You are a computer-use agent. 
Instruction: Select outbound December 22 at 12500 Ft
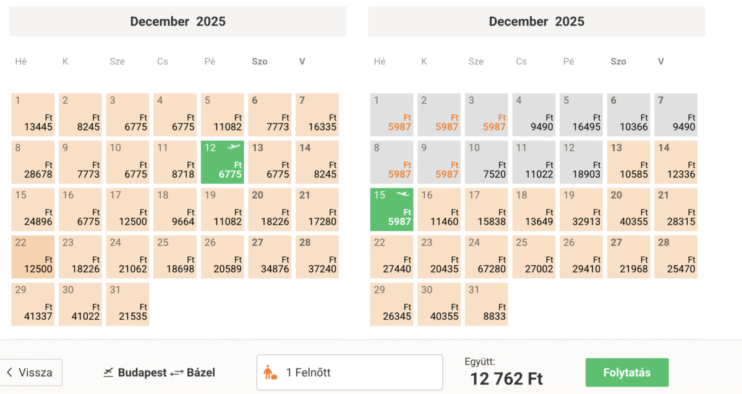pos(33,257)
